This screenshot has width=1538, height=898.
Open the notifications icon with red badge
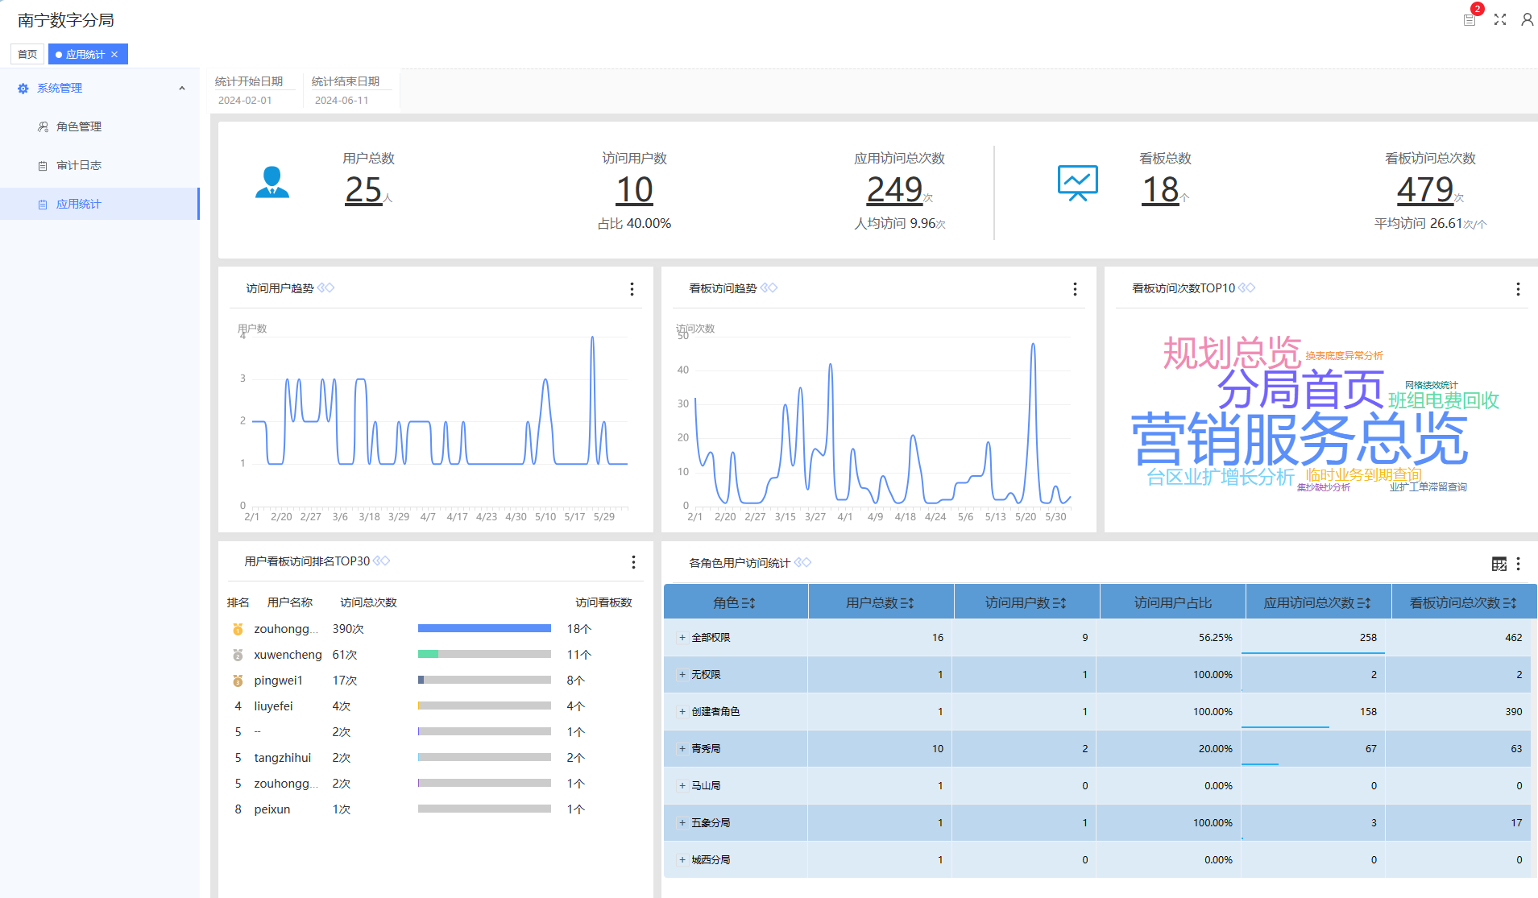[x=1470, y=19]
